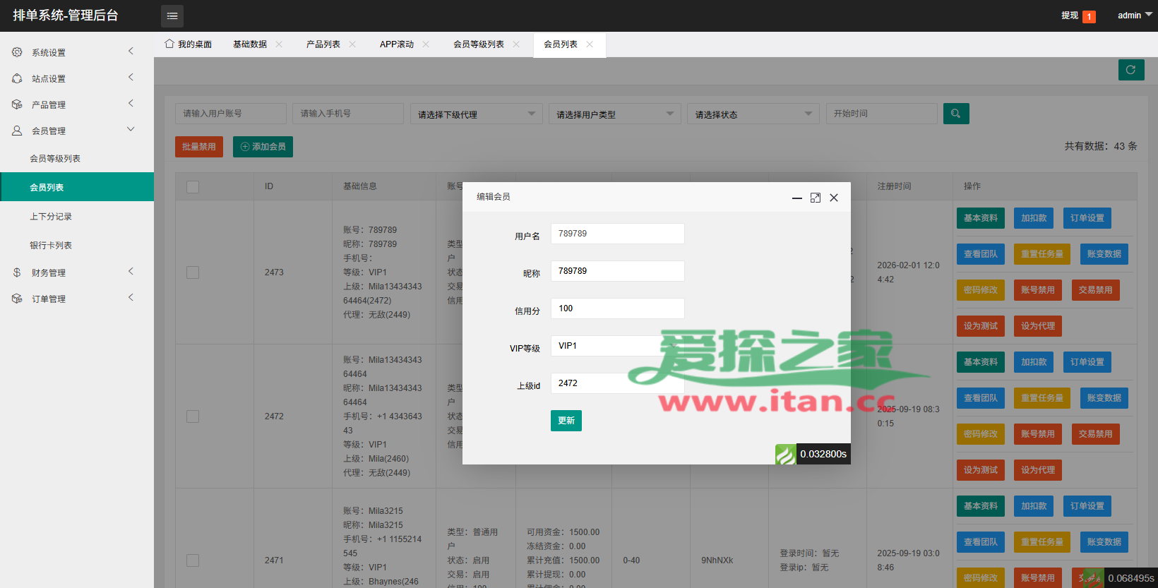
Task: Click the hamburger menu toggle icon
Action: (x=172, y=16)
